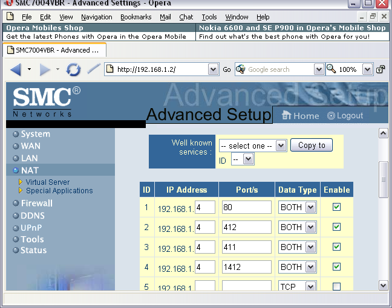Image resolution: width=392 pixels, height=308 pixels.
Task: Click the wand icon in the toolbar
Action: (94, 69)
